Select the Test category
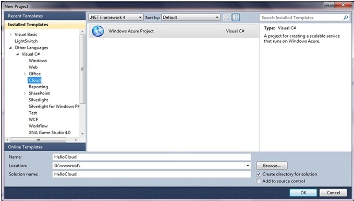354x201 pixels. [x=33, y=113]
